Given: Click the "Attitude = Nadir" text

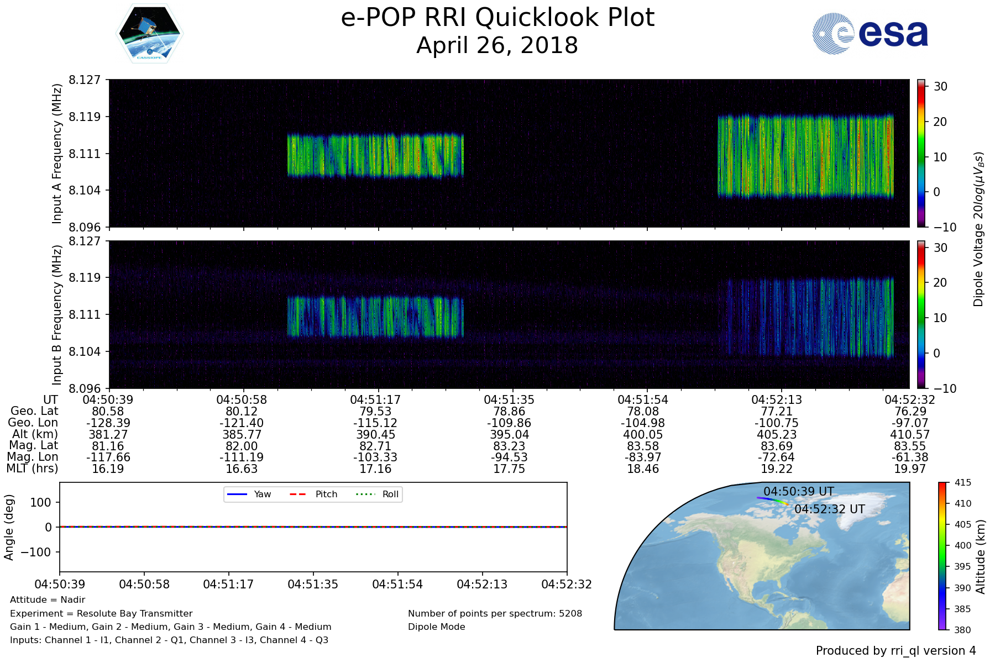Looking at the screenshot, I should (48, 600).
